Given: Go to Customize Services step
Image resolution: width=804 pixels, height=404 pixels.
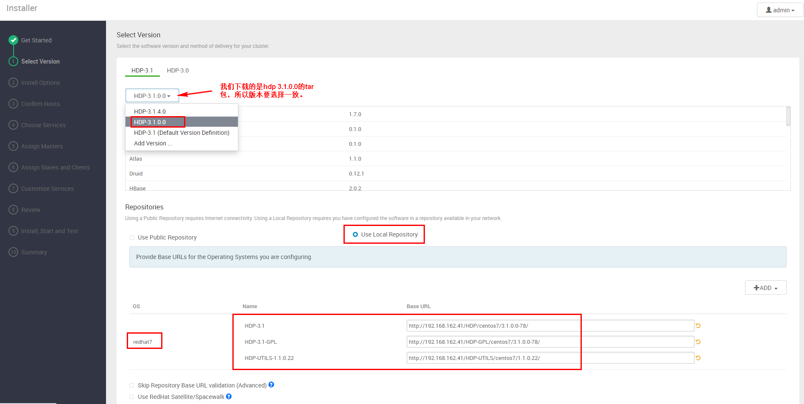Looking at the screenshot, I should [x=47, y=189].
